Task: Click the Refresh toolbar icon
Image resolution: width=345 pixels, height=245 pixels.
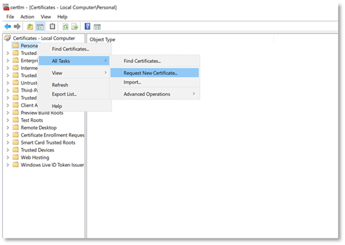Action: click(x=66, y=27)
